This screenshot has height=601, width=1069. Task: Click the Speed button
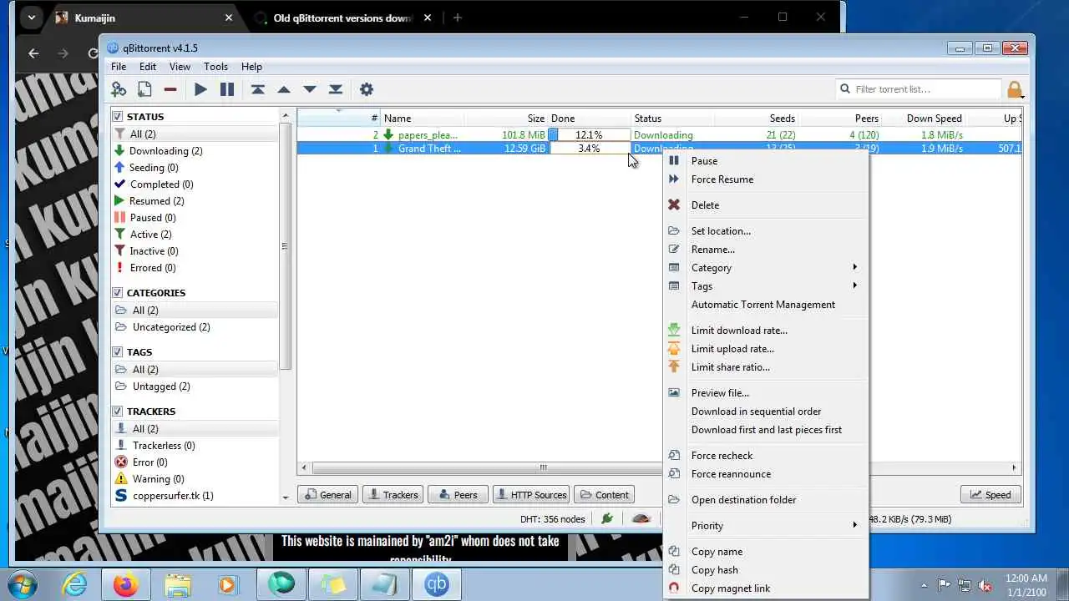point(991,495)
